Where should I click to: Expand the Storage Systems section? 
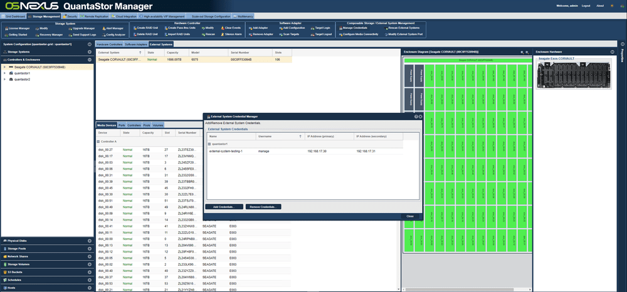tap(90, 52)
